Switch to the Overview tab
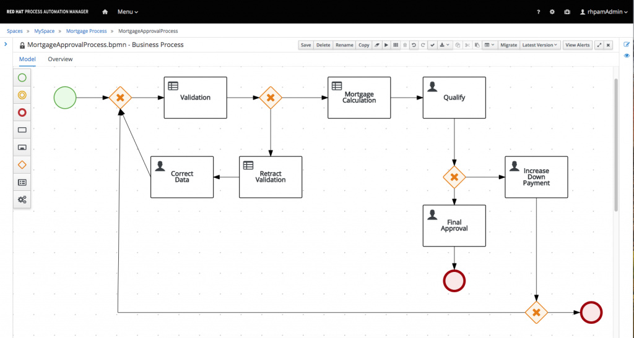The image size is (634, 338). point(60,59)
